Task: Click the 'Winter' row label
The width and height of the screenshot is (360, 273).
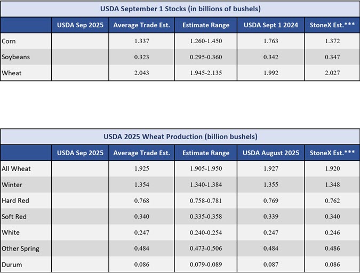Action: point(12,185)
